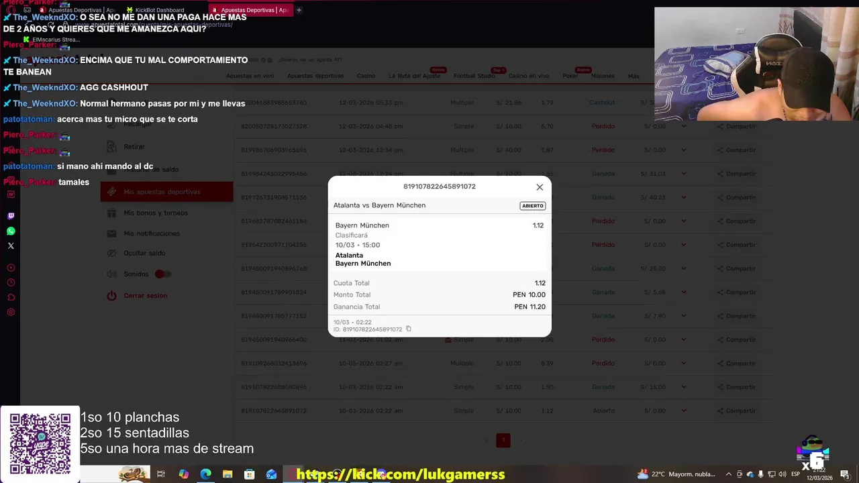
Task: Open X in Opera sidebar
Action: 11,246
